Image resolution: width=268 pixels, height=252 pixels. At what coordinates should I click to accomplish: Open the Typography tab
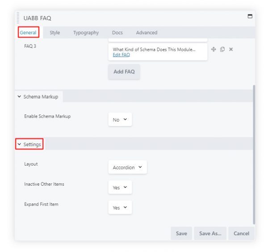tap(86, 33)
